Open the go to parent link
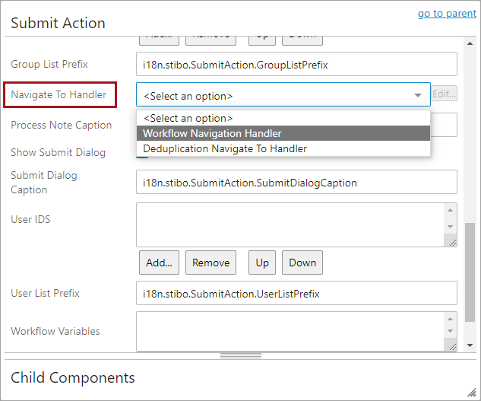 [x=447, y=14]
